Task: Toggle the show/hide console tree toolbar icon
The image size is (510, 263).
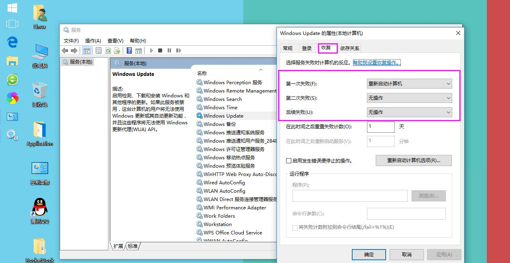Action: 86,50
